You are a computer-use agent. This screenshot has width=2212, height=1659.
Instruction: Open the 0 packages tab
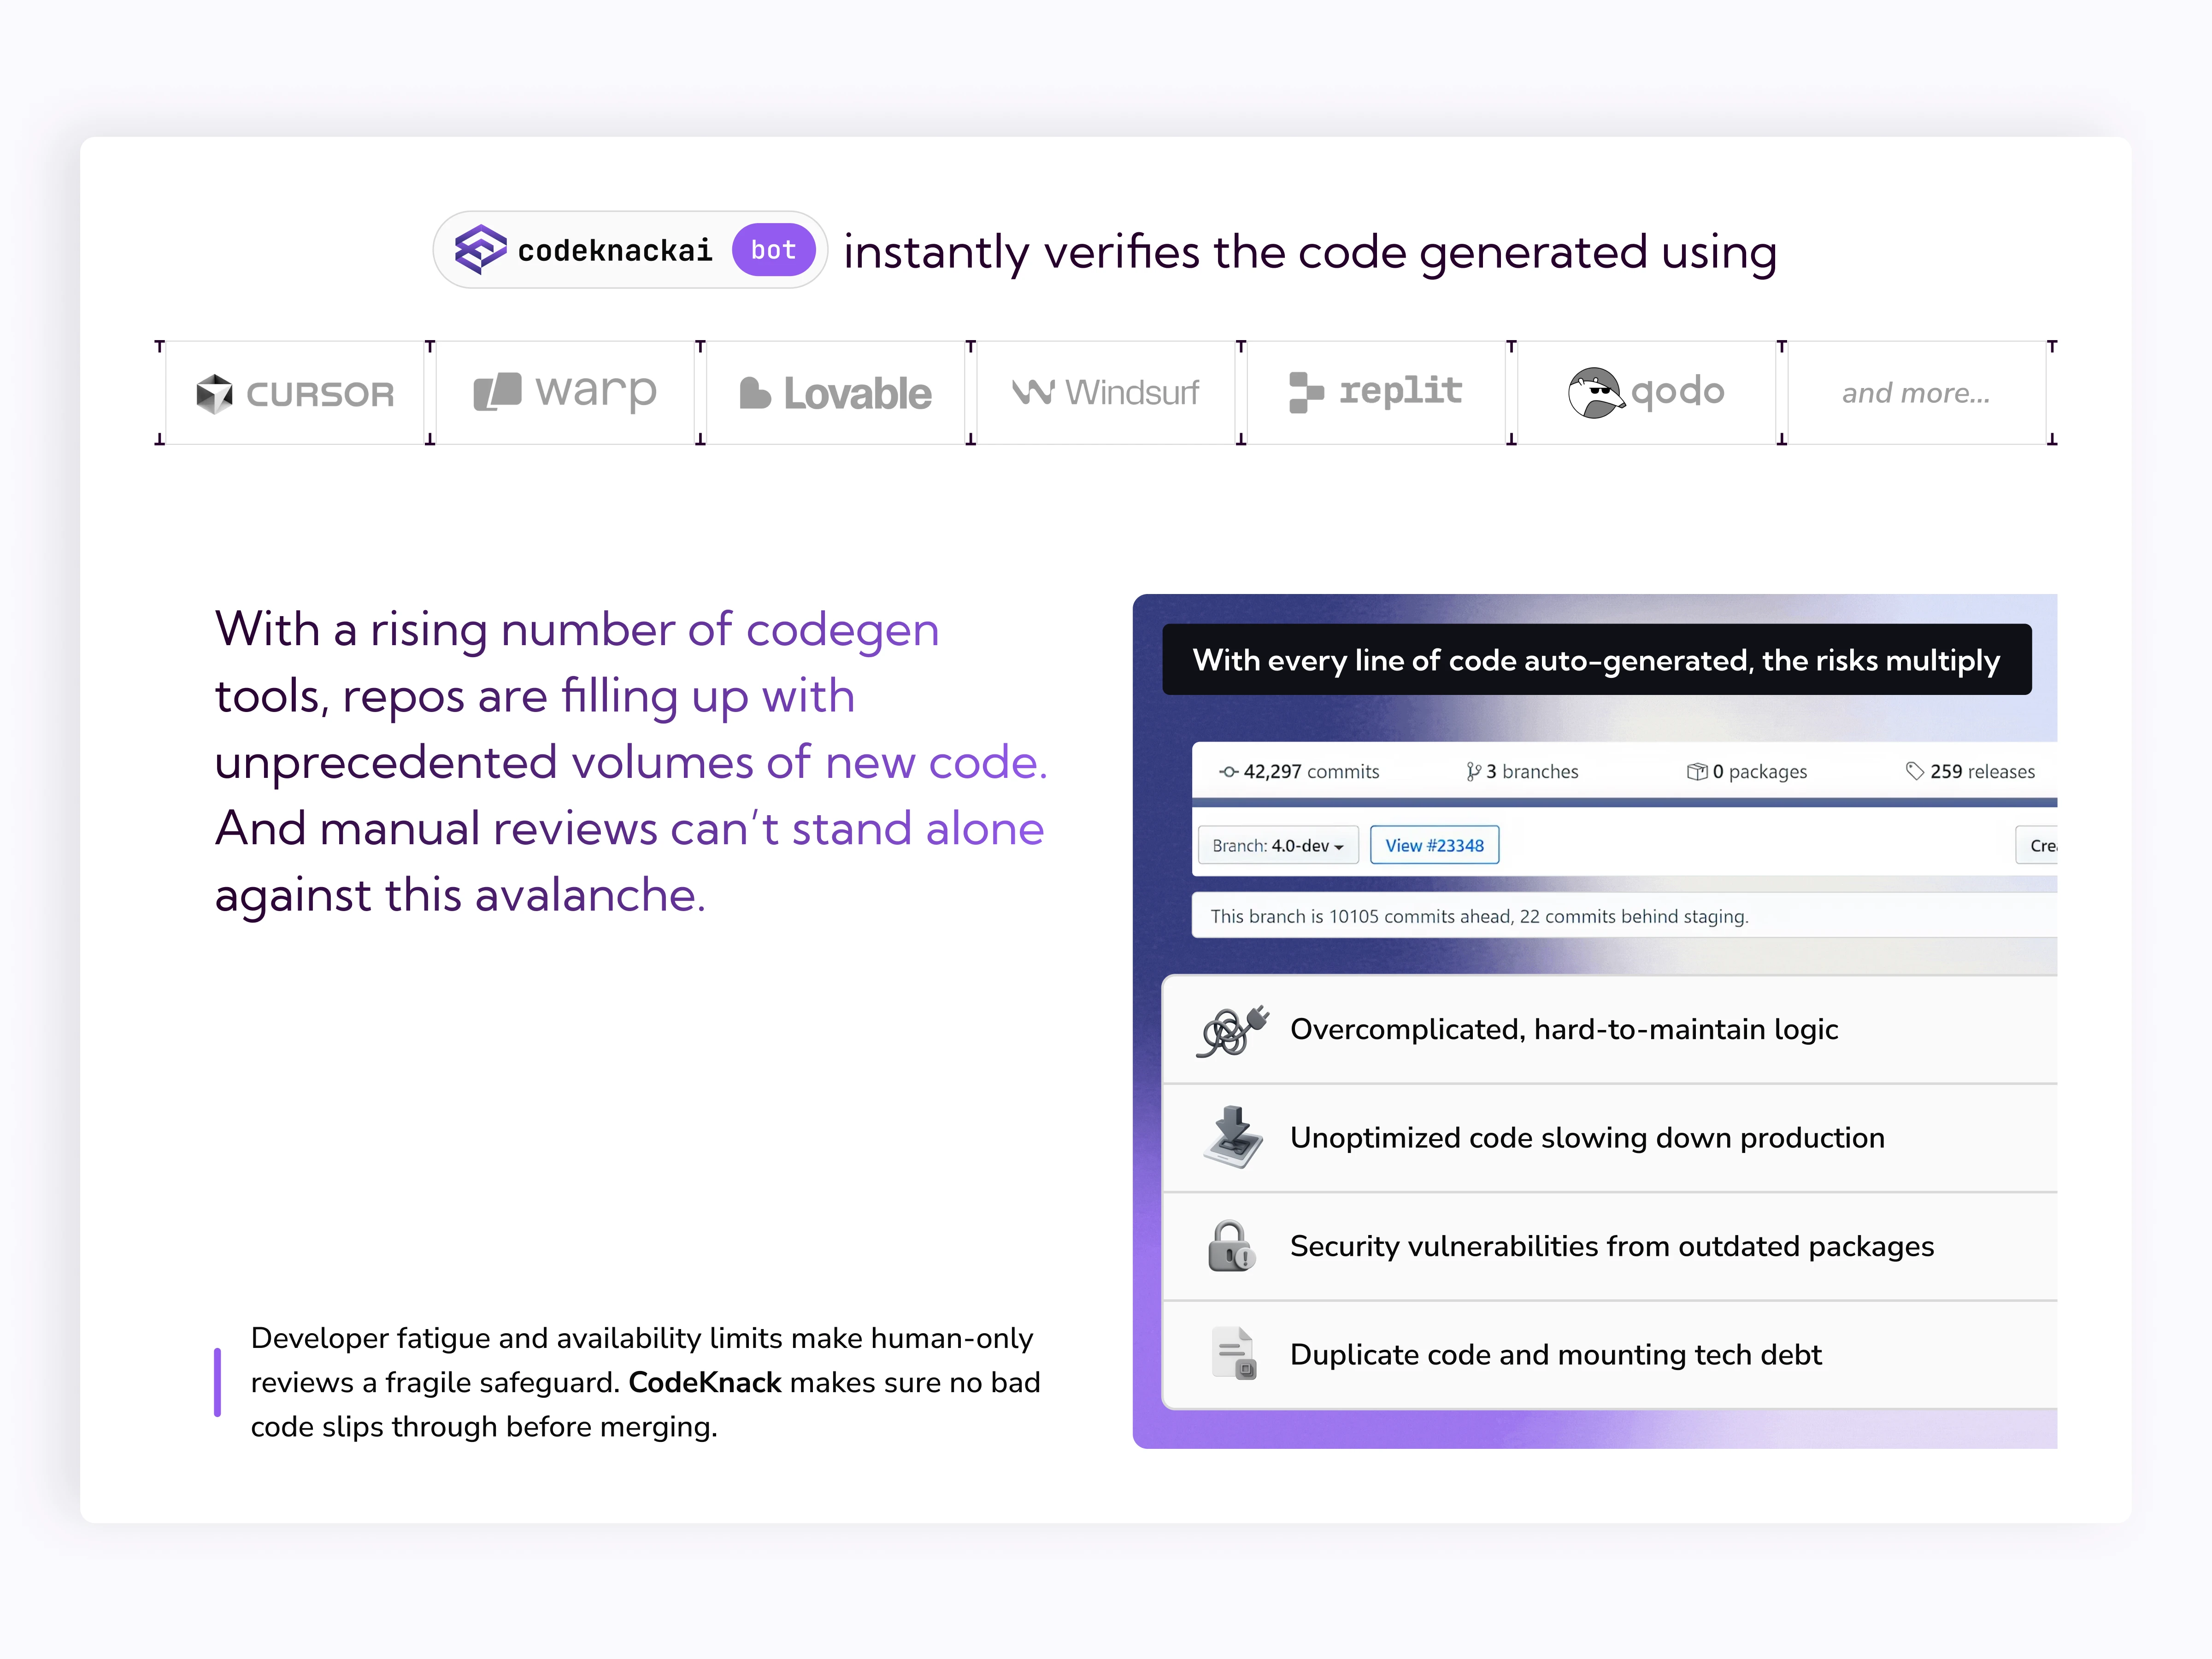click(x=1747, y=772)
